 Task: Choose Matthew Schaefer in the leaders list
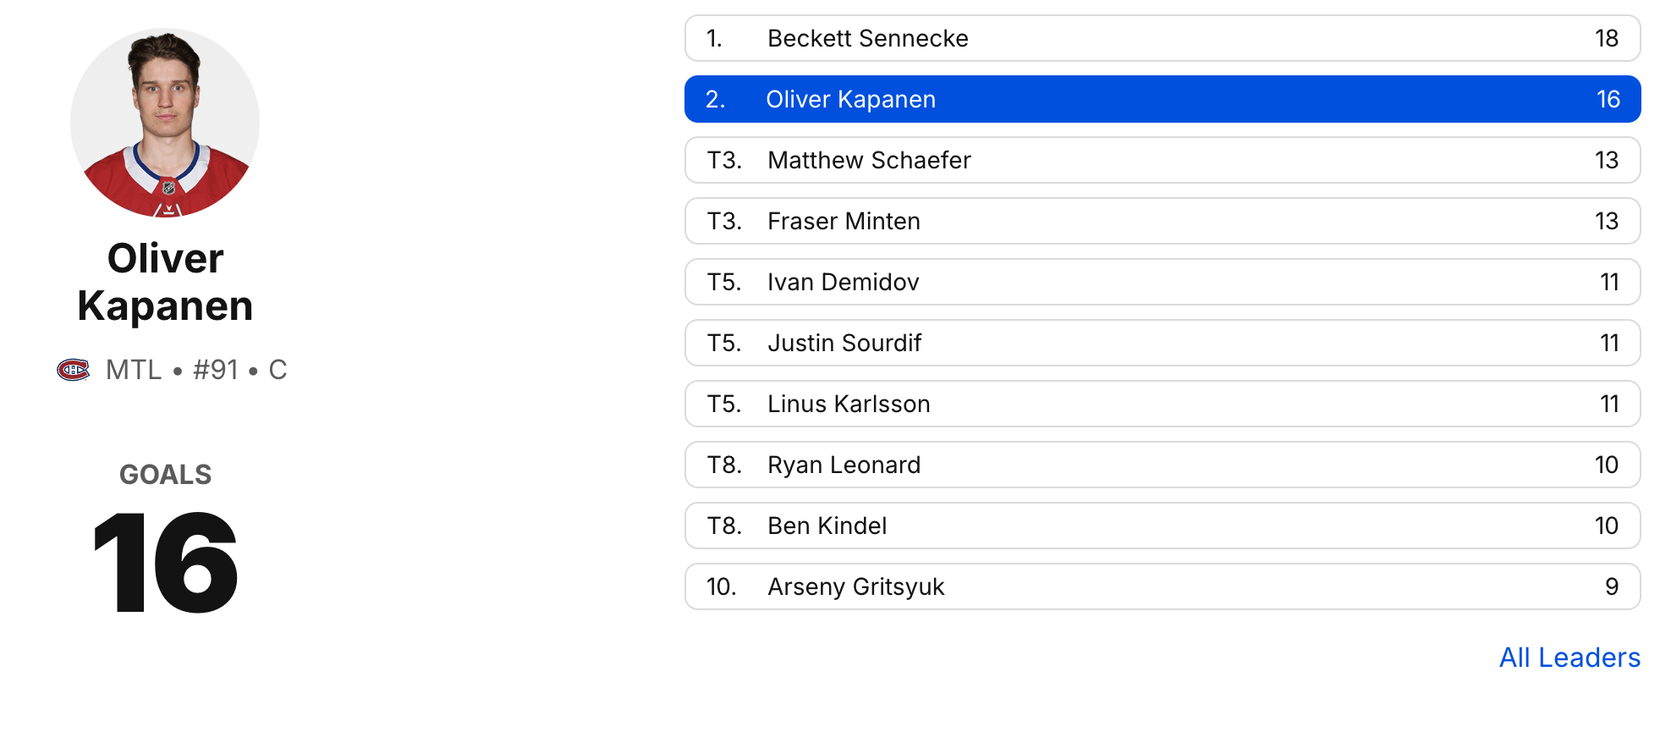pyautogui.click(x=1162, y=160)
